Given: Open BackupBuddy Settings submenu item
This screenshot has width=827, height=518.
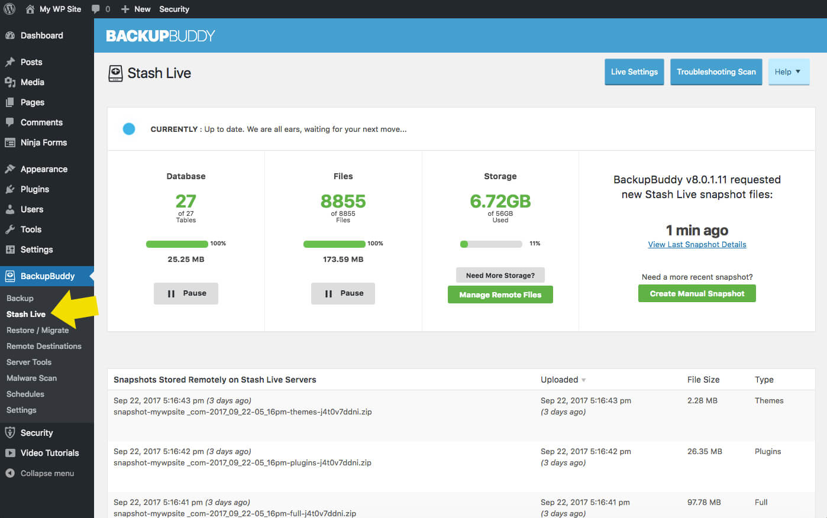Looking at the screenshot, I should [21, 410].
